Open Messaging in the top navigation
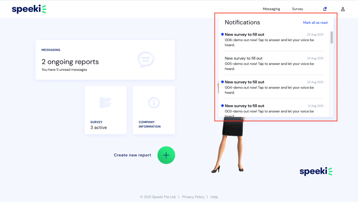 (x=271, y=9)
